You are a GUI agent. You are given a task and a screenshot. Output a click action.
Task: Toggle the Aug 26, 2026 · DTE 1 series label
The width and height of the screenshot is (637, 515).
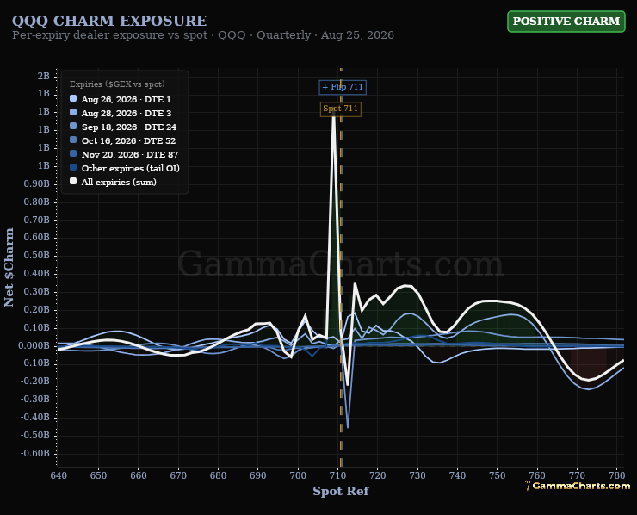tap(126, 100)
